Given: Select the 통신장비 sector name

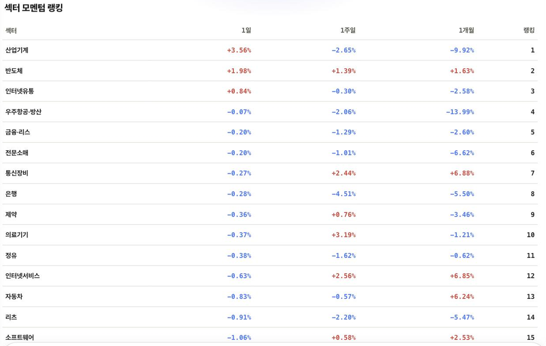Looking at the screenshot, I should [17, 173].
